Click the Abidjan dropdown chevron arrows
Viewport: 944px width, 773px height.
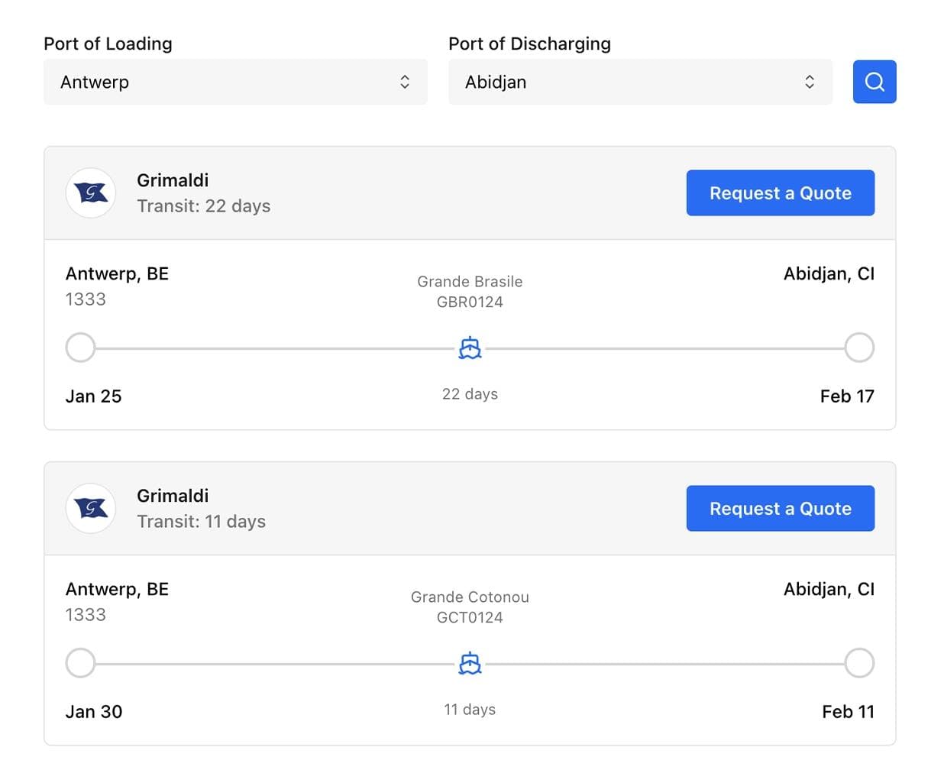click(810, 82)
